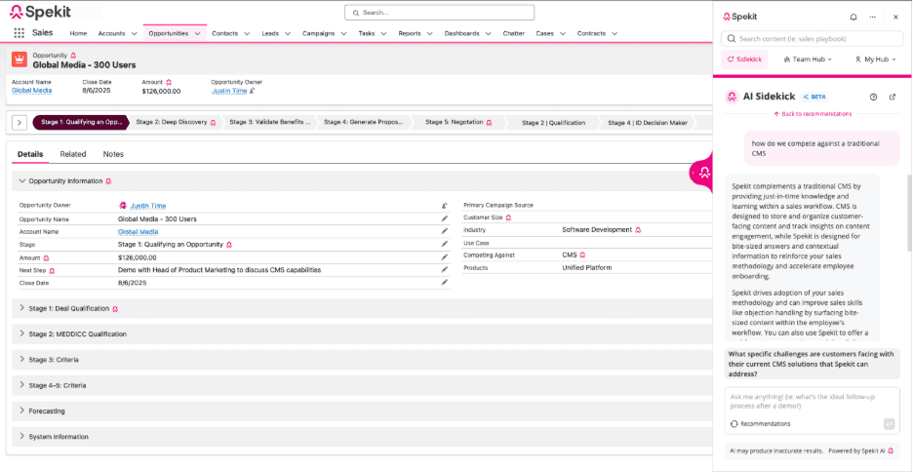Click the pink Spekit floating tab icon

tap(703, 173)
